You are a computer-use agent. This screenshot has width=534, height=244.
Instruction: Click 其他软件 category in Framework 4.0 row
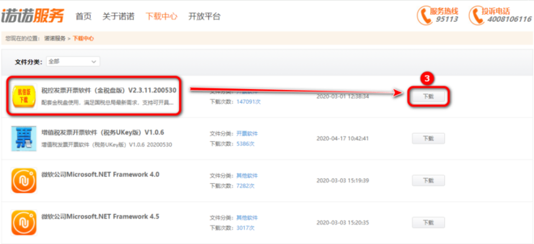[x=247, y=176]
